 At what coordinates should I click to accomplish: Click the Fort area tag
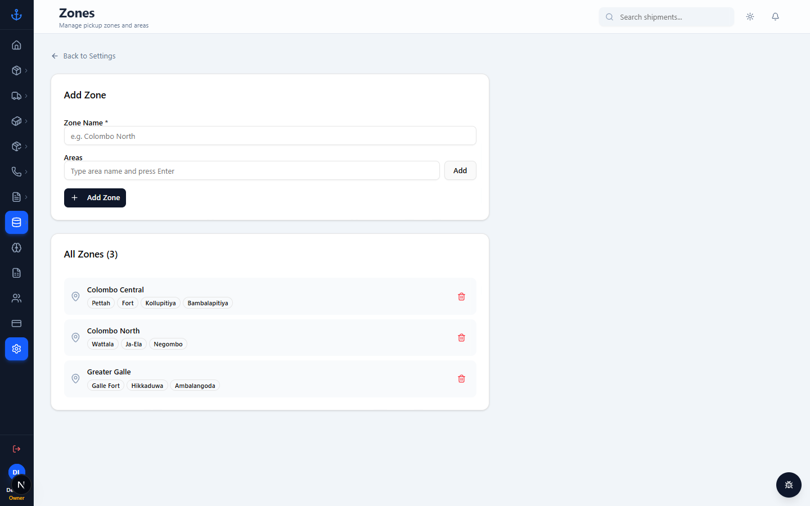128,303
